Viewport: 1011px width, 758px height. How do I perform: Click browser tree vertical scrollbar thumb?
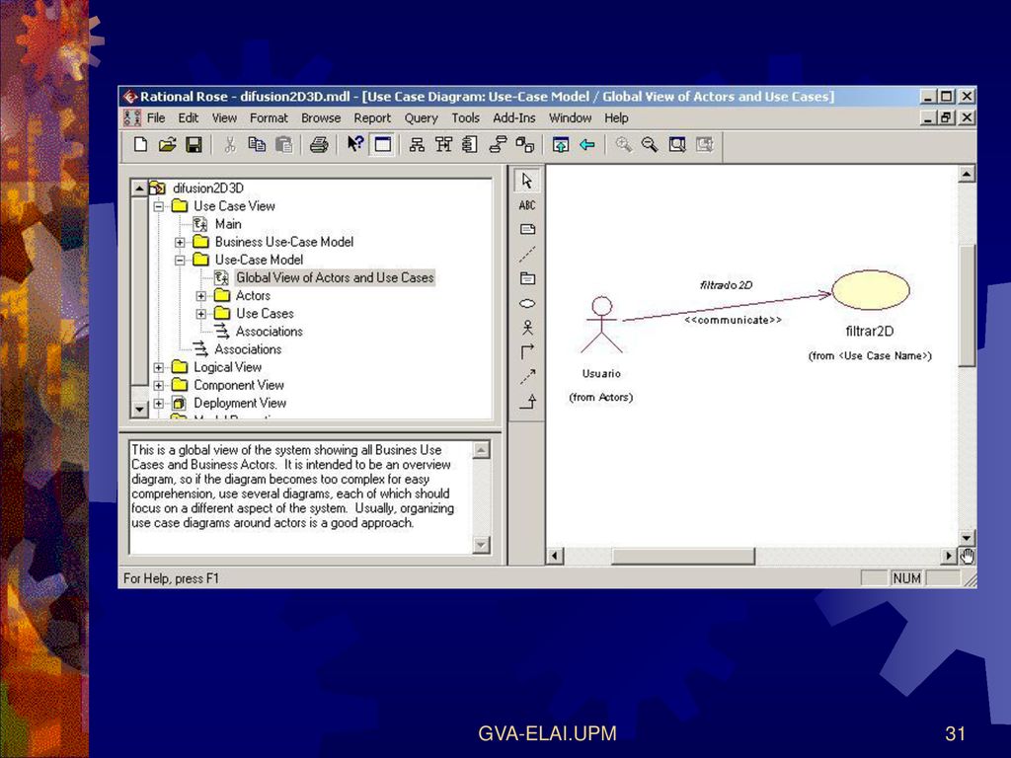(139, 291)
